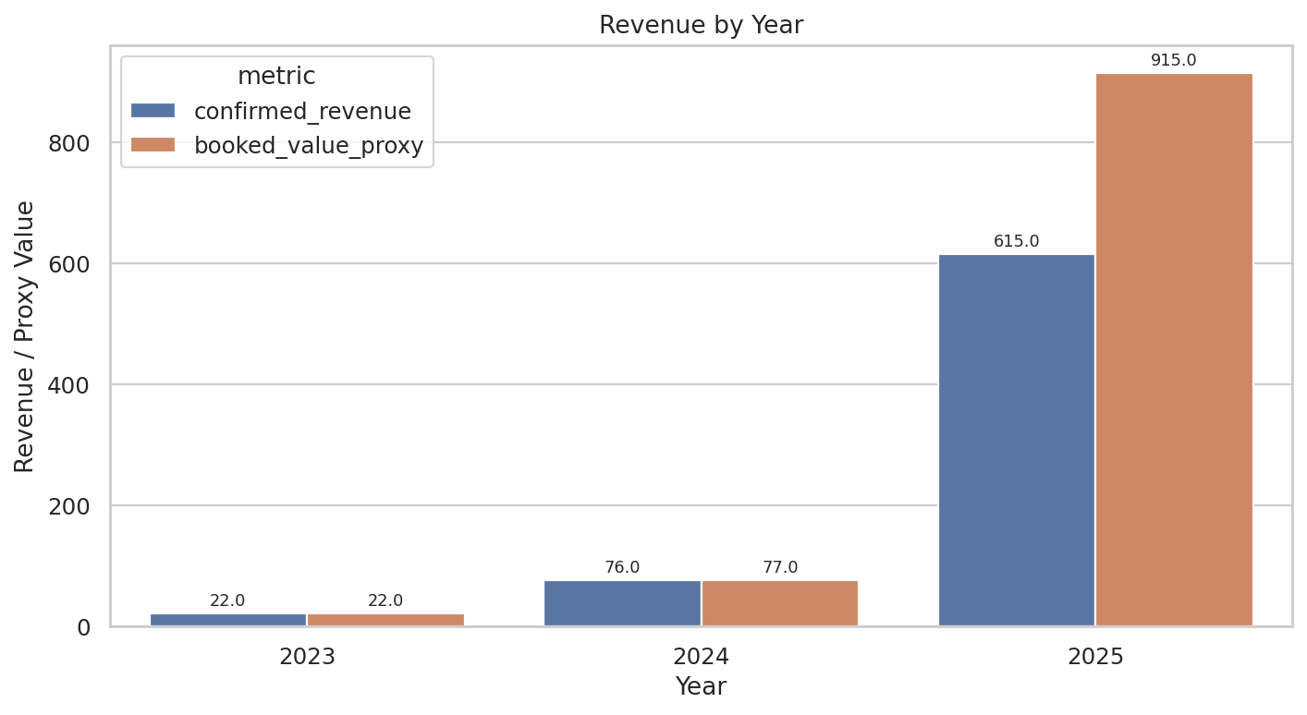The image size is (1307, 715).
Task: Click the chart title Revenue by Year
Action: click(x=700, y=24)
